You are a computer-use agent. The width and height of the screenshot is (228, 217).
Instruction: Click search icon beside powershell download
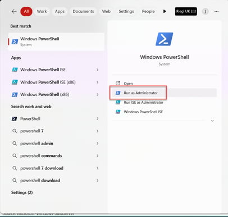click(x=15, y=181)
